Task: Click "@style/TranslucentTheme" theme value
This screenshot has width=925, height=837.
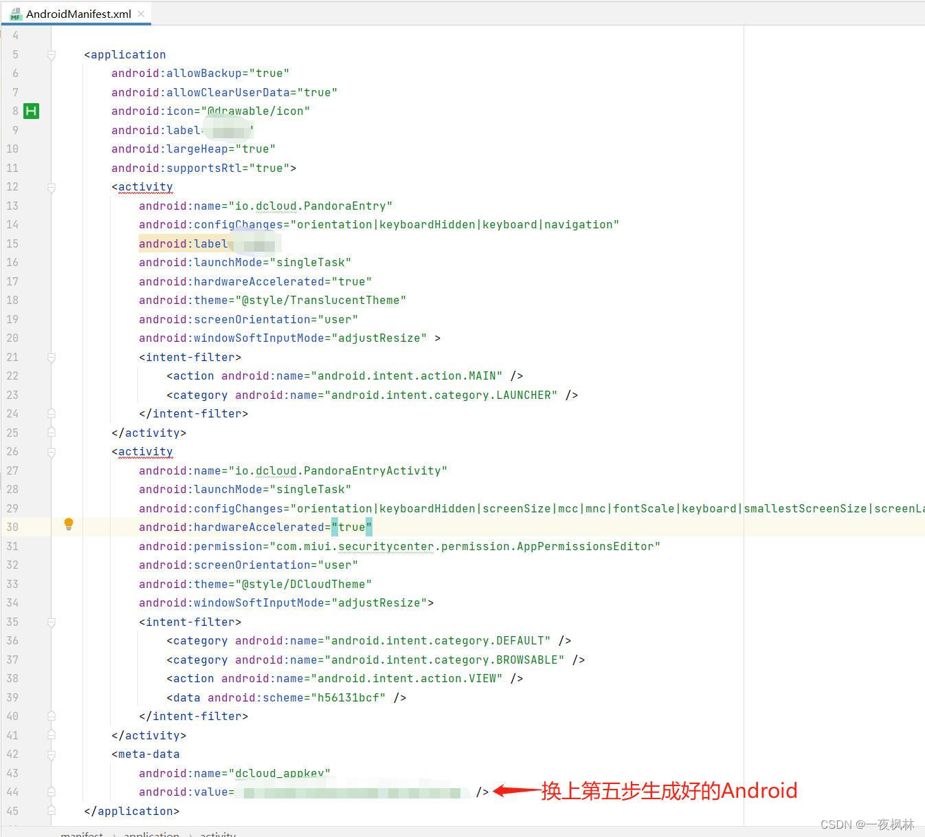Action: tap(321, 300)
